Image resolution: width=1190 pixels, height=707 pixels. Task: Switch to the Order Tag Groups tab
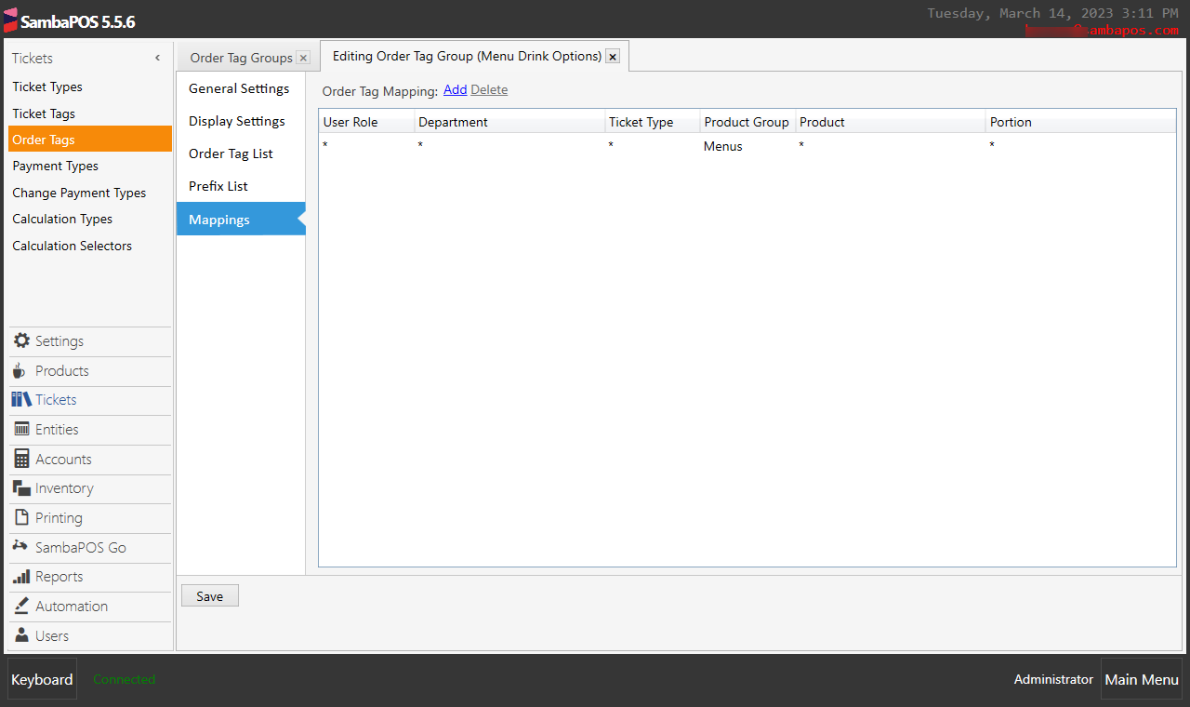[240, 57]
